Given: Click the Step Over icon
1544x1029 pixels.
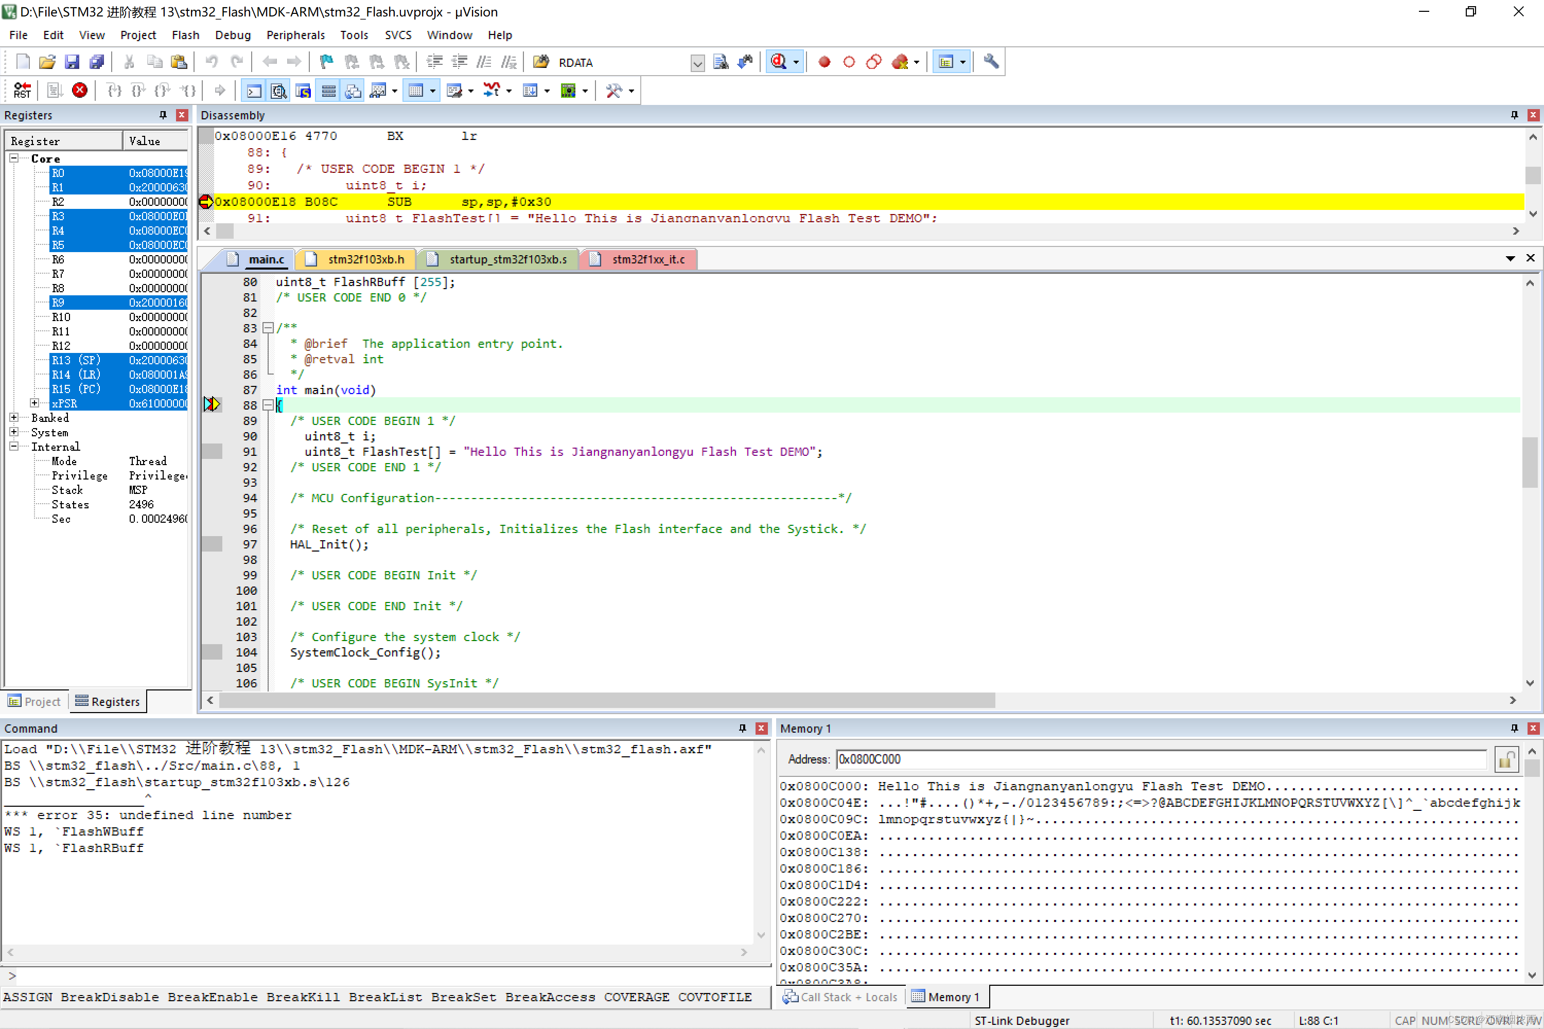Looking at the screenshot, I should click(138, 91).
